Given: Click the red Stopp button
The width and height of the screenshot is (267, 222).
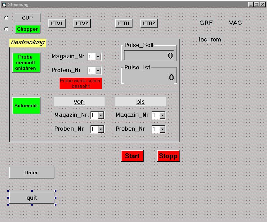Looking at the screenshot, I should click(168, 156).
